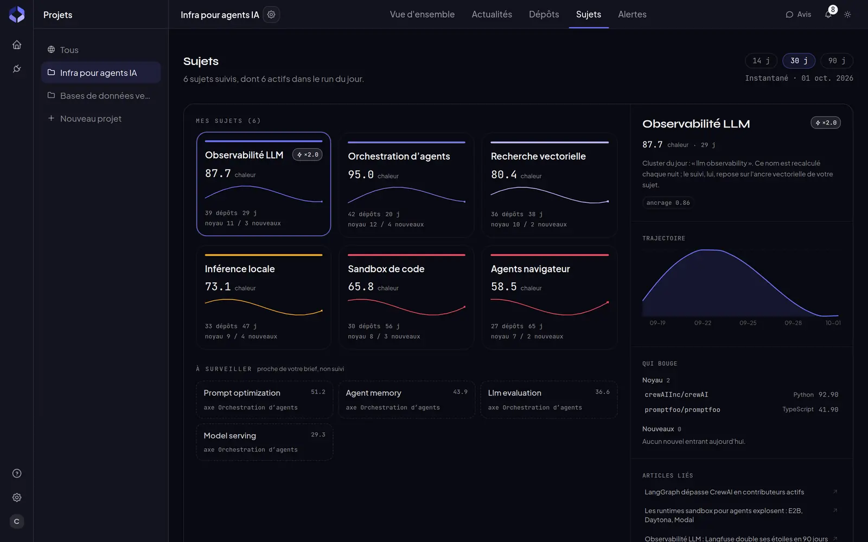Screen dimensions: 868x542
Task: Switch to the Alertes tab
Action: point(632,15)
